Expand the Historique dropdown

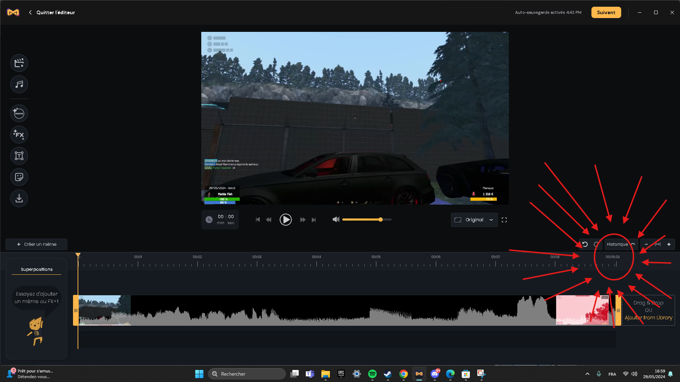tap(621, 244)
